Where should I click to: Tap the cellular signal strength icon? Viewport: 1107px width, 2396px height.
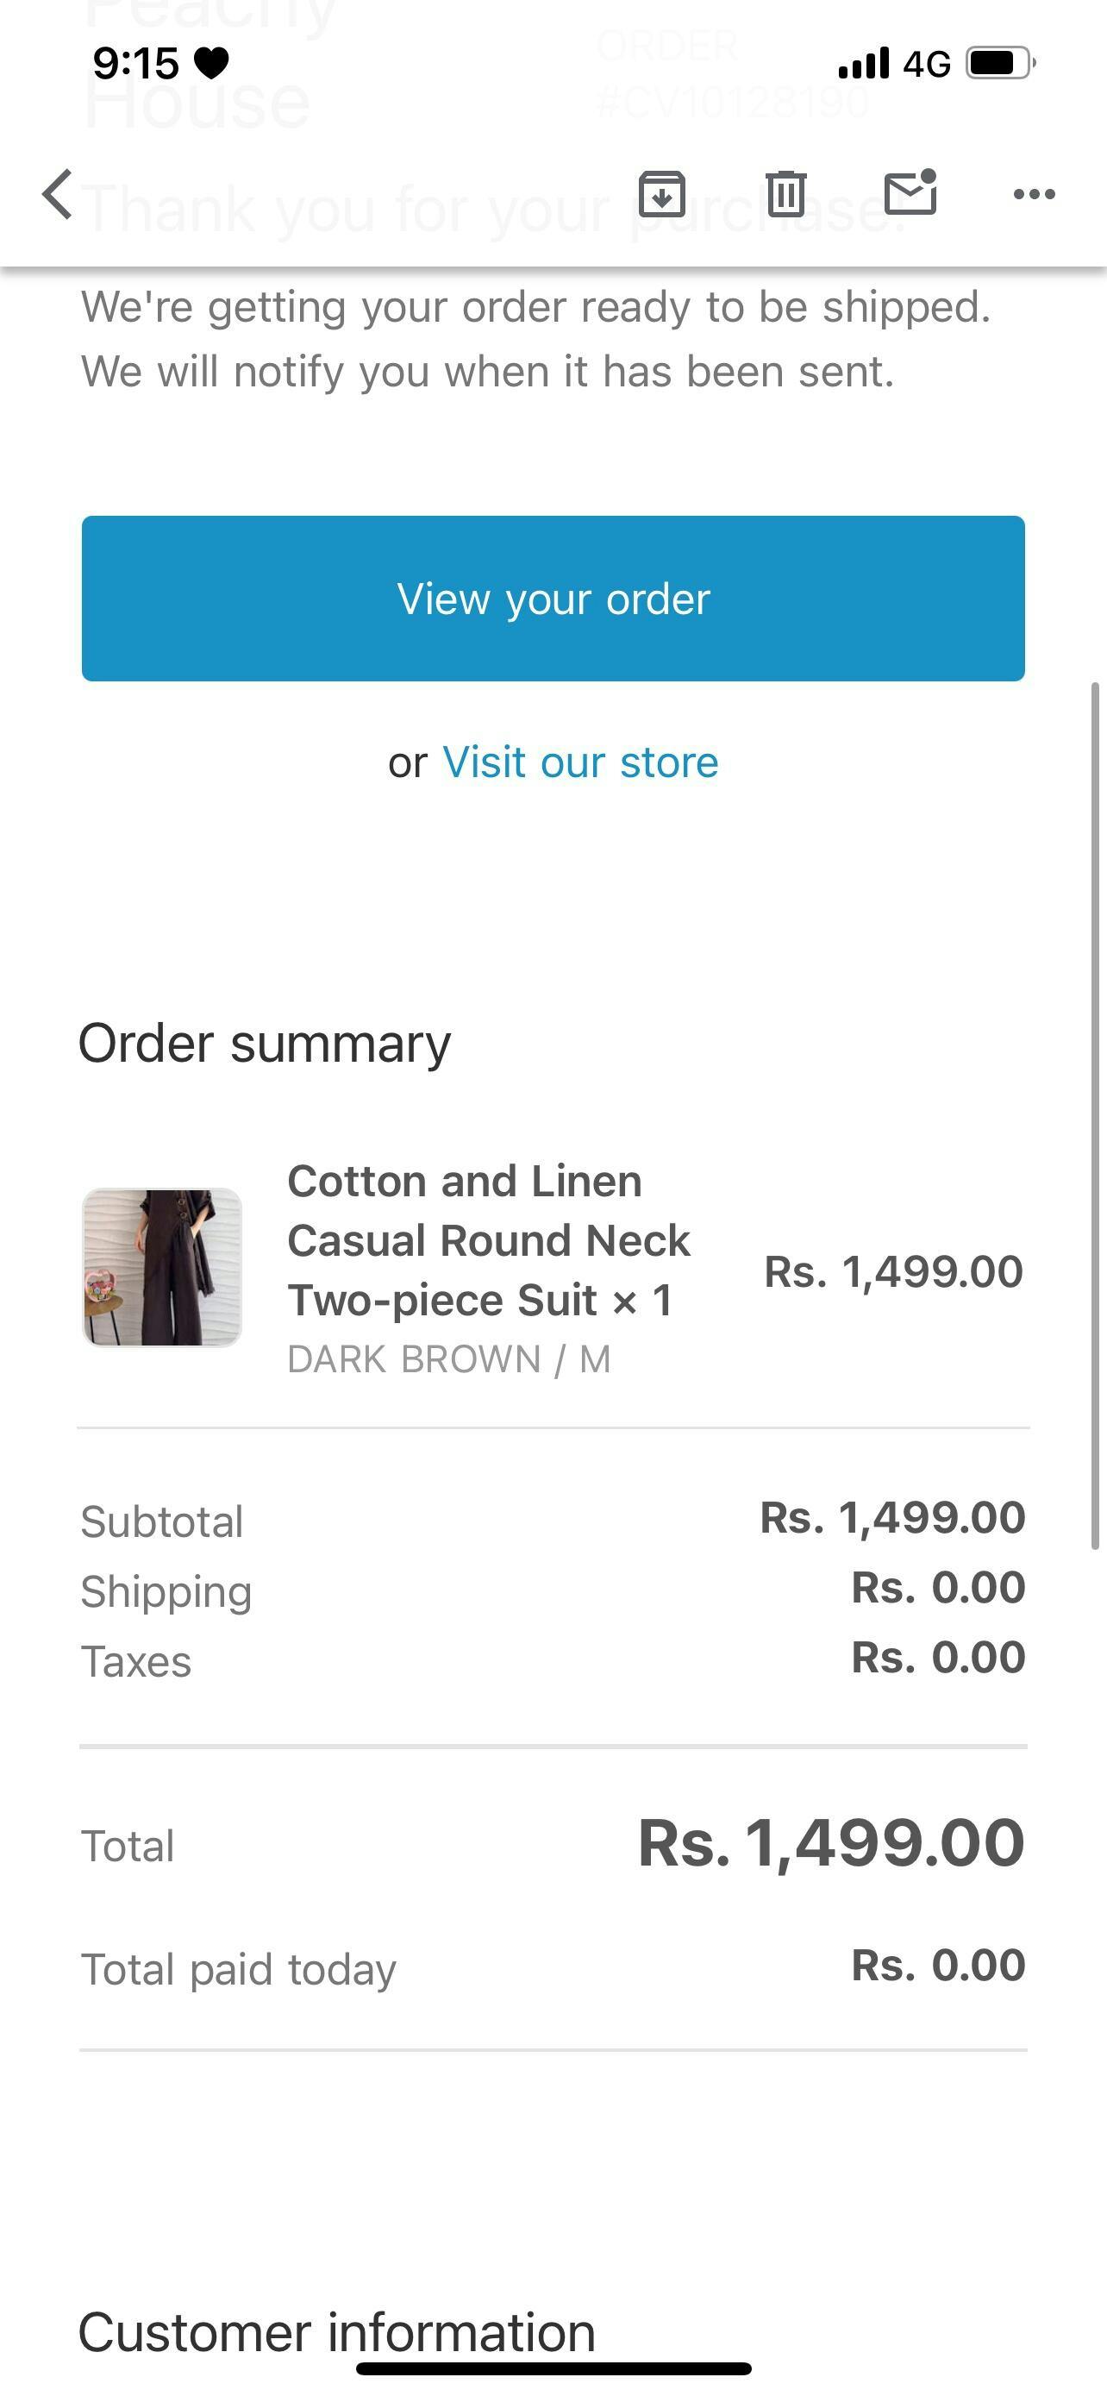[864, 64]
